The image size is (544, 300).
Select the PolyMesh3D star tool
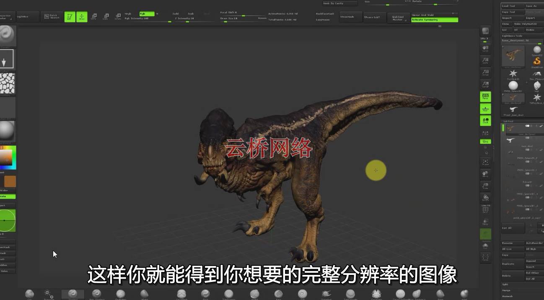coord(513,74)
